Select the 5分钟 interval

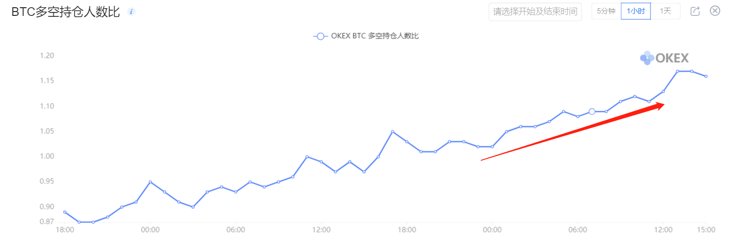click(x=606, y=11)
